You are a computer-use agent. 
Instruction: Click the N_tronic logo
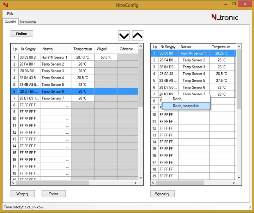coord(224,17)
